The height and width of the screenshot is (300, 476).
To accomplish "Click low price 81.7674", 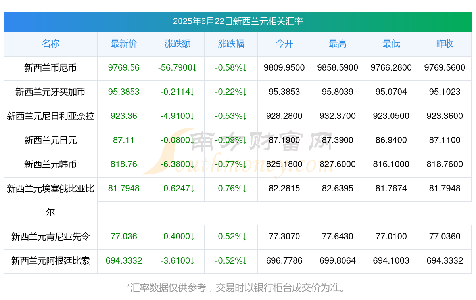I will tap(391, 189).
